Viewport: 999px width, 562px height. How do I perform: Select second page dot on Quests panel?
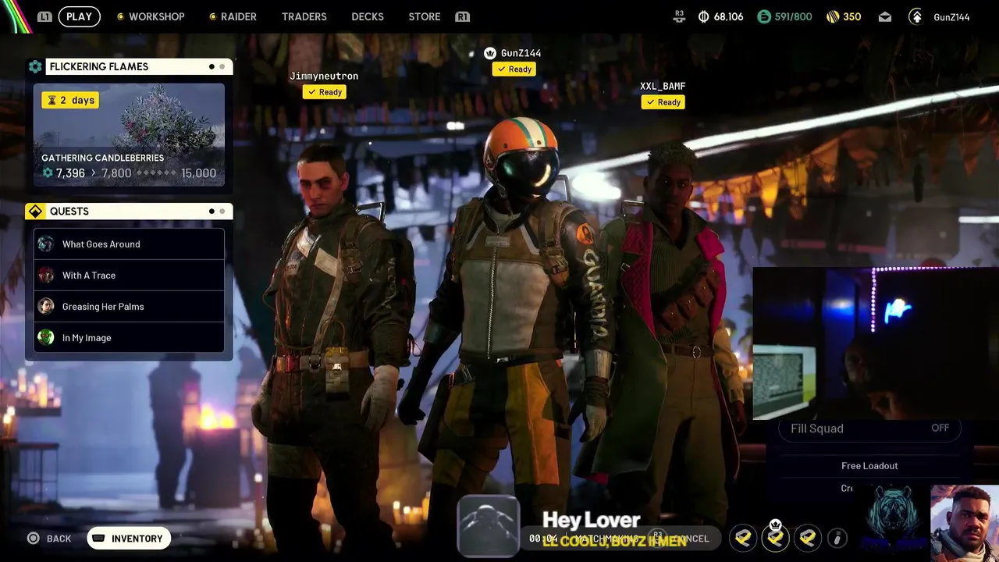coord(222,212)
